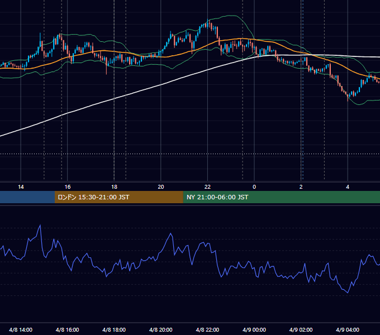Select the blue session bar before ロンドン

pos(27,197)
